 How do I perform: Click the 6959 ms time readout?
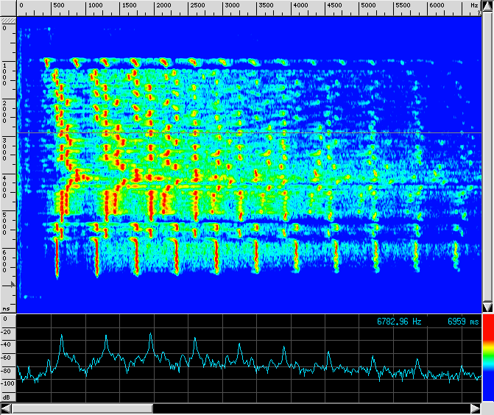(x=463, y=322)
